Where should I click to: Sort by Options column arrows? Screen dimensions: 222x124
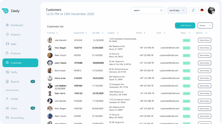point(206,33)
